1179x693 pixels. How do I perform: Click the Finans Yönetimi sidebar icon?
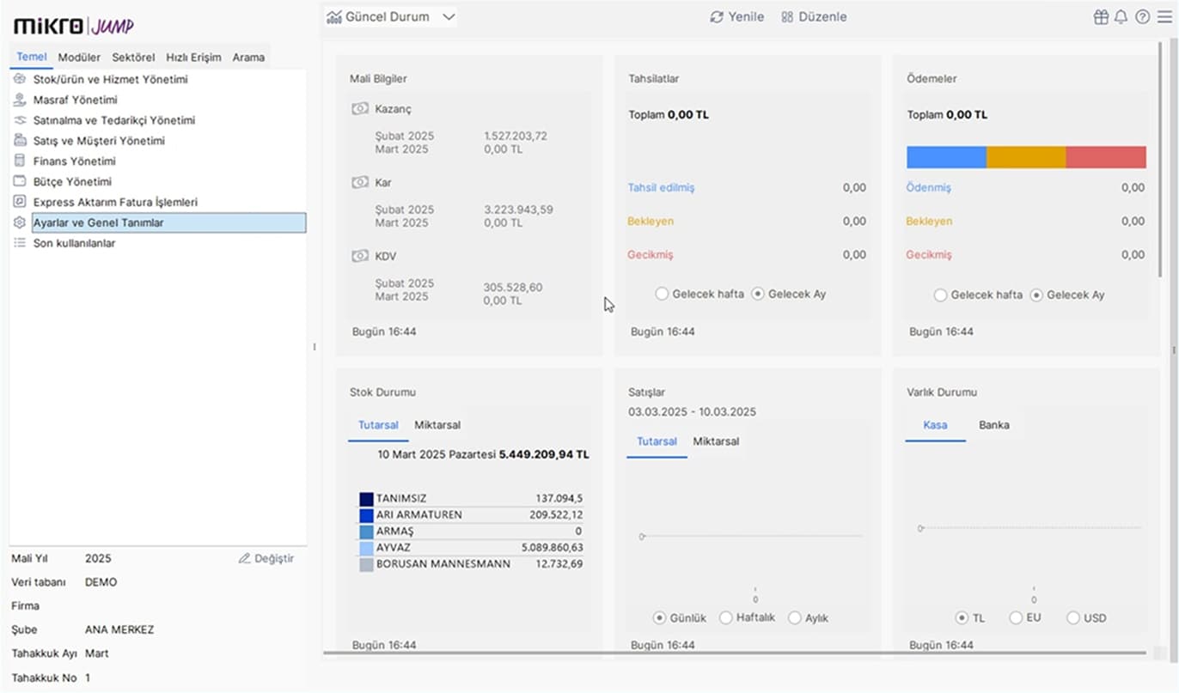pyautogui.click(x=20, y=161)
